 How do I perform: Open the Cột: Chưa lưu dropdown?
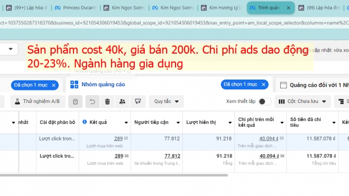pos(303,101)
